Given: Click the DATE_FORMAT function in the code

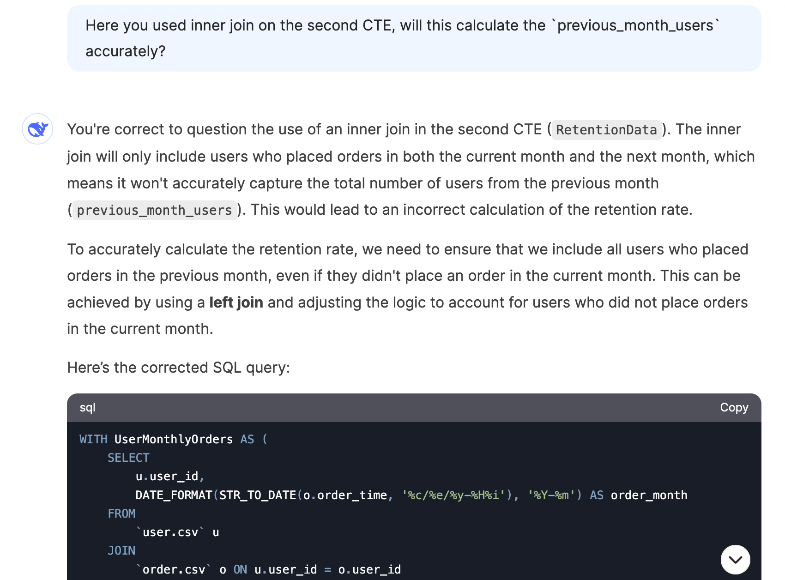Looking at the screenshot, I should tap(174, 495).
